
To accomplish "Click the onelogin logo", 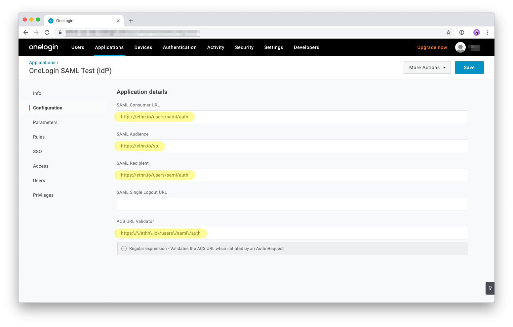I will coord(44,47).
